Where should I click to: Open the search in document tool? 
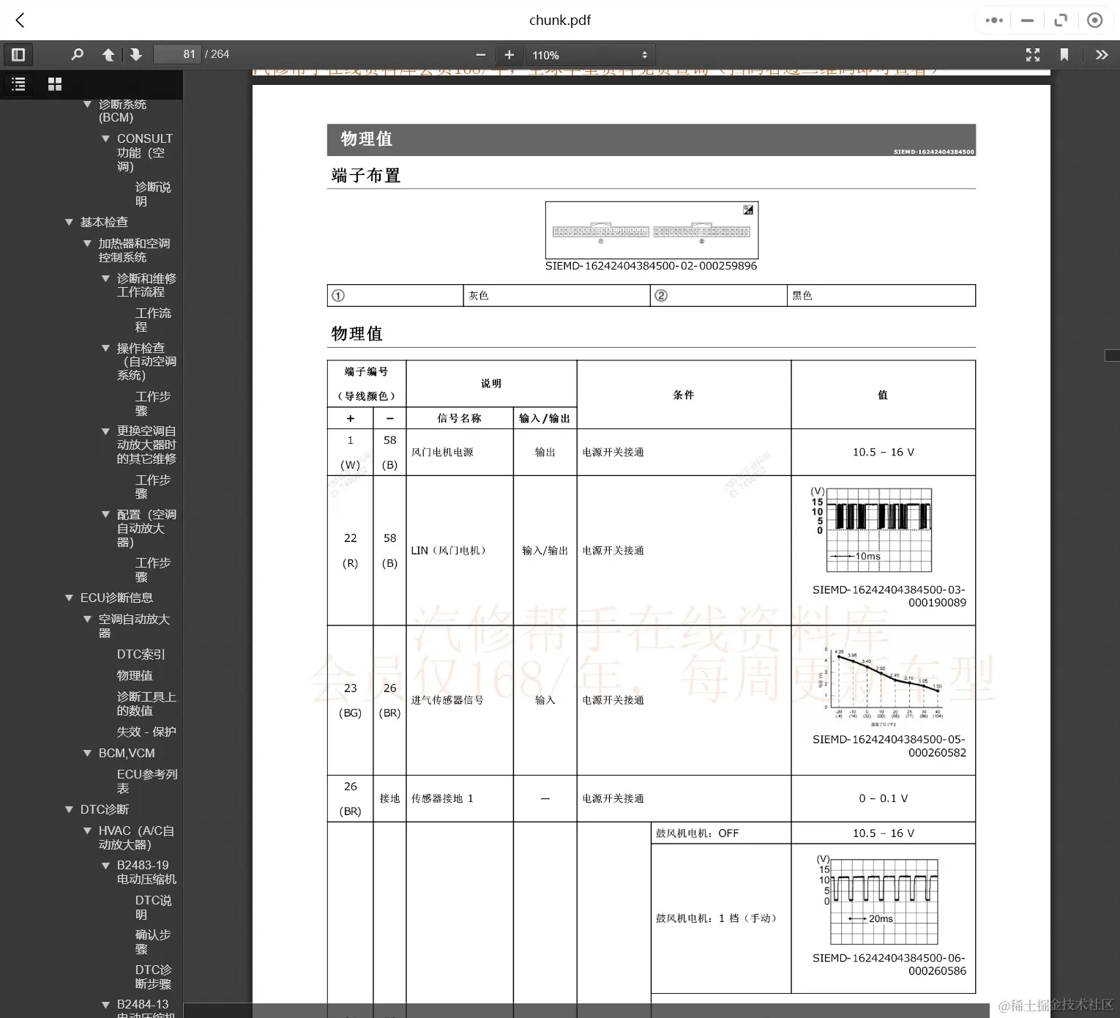point(77,54)
